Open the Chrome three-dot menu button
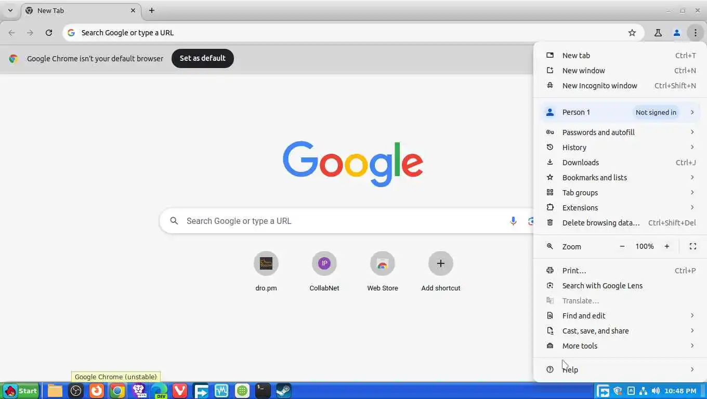 point(695,33)
